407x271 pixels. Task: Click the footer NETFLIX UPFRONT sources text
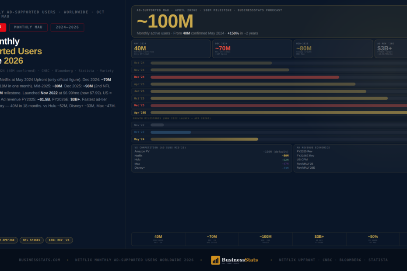pyautogui.click(x=333, y=260)
